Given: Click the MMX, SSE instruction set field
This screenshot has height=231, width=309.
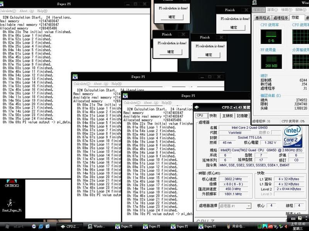Looking at the screenshot, I should [x=261, y=165].
